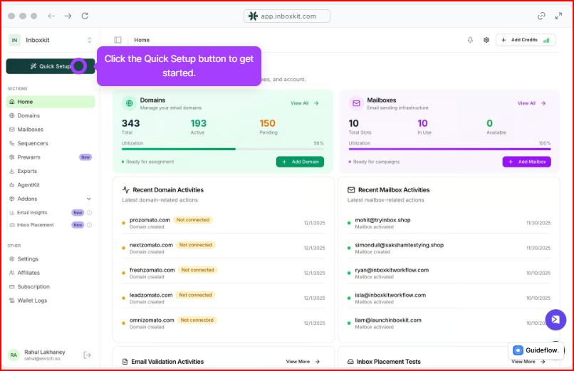This screenshot has width=574, height=371.
Task: Click View More in Email Validation Activities
Action: tap(303, 362)
